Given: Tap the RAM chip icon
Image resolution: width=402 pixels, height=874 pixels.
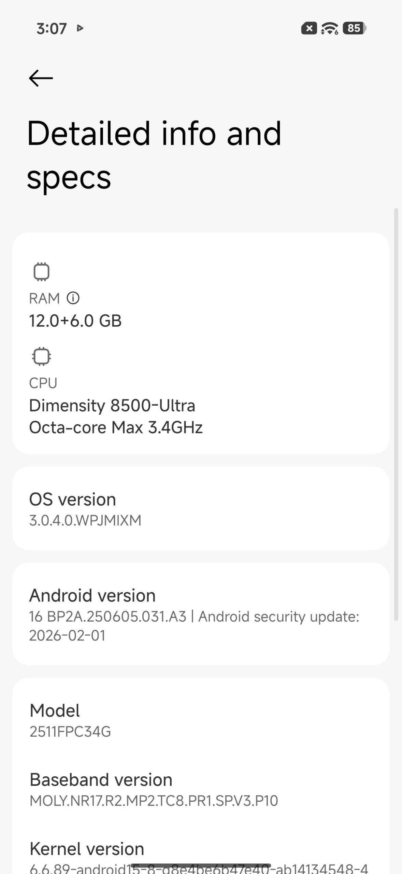Looking at the screenshot, I should 41,272.
